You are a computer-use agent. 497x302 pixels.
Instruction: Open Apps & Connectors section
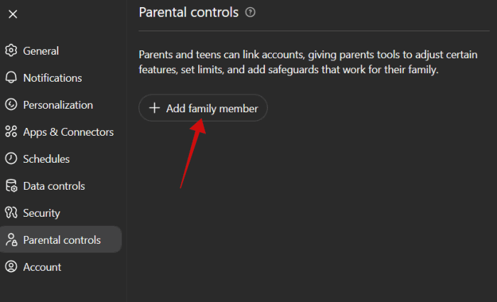click(x=68, y=131)
